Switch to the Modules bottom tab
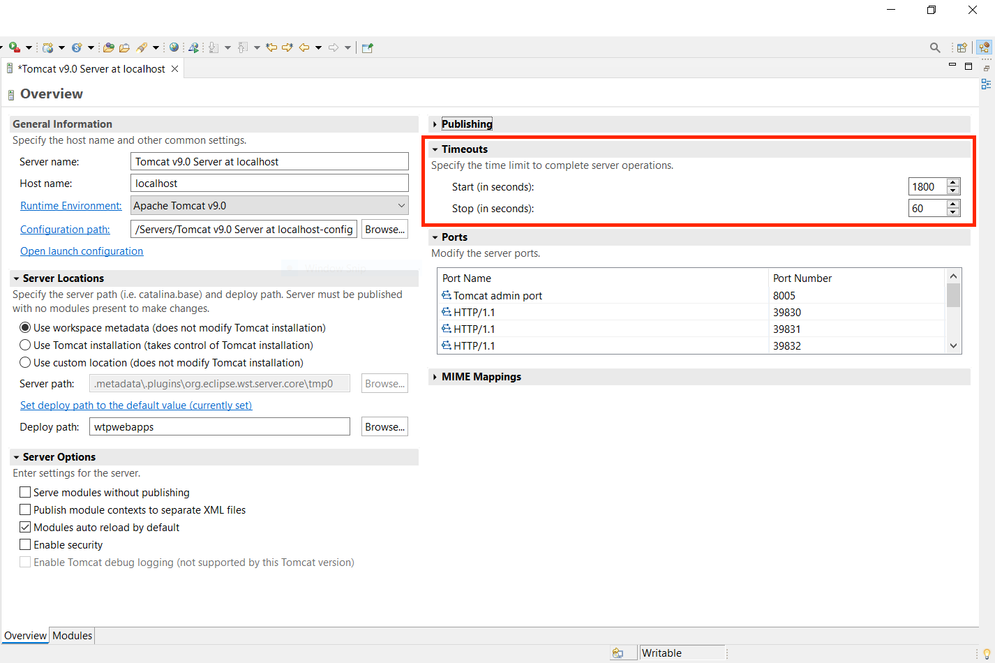This screenshot has width=995, height=663. 73,636
